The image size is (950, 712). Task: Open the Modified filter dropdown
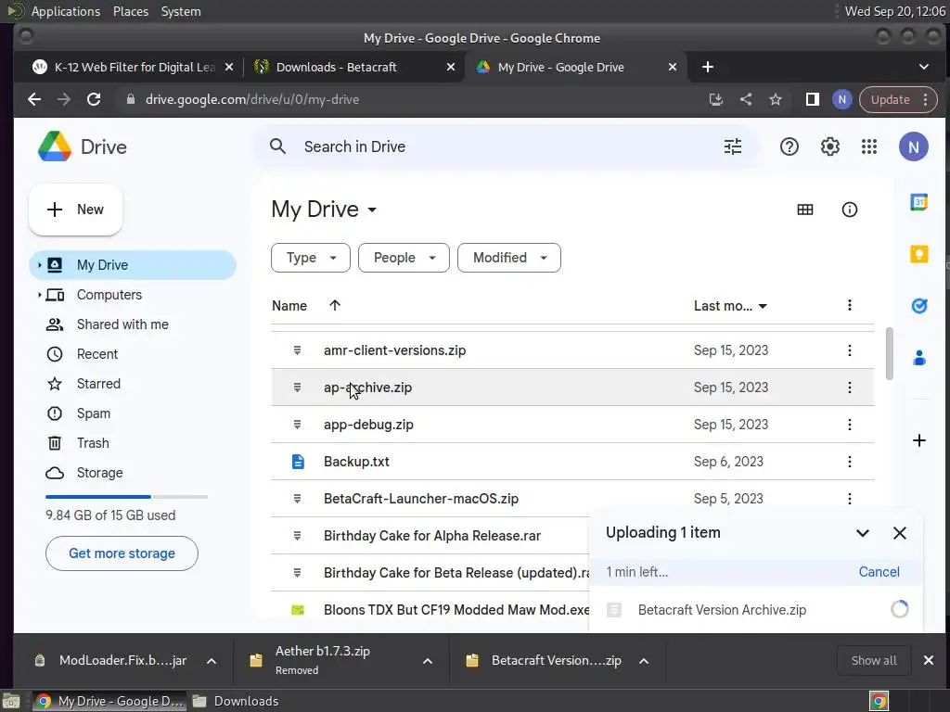pos(508,258)
